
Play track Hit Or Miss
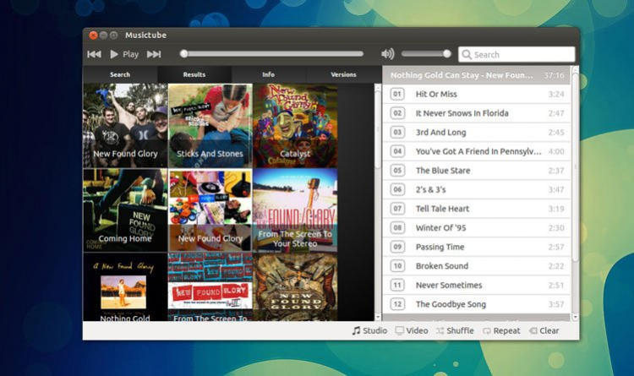click(476, 94)
